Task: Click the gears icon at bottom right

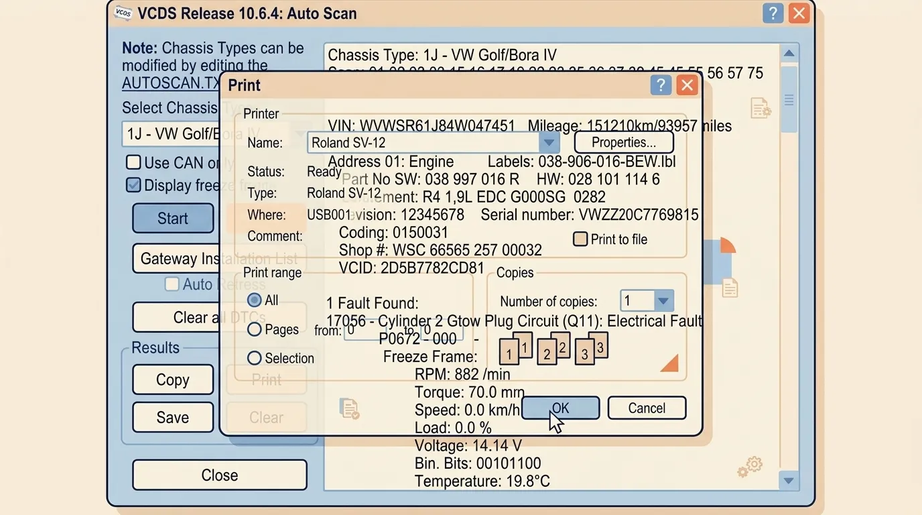Action: click(x=750, y=467)
